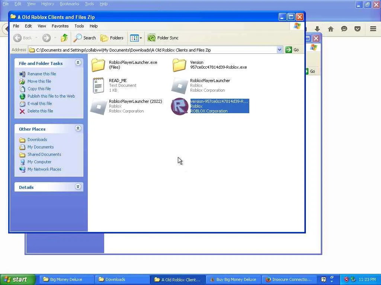
Task: Open Firefox hamburger menu
Action: coord(373,29)
